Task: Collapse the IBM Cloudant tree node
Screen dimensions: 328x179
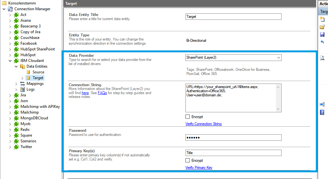Action: 10,61
